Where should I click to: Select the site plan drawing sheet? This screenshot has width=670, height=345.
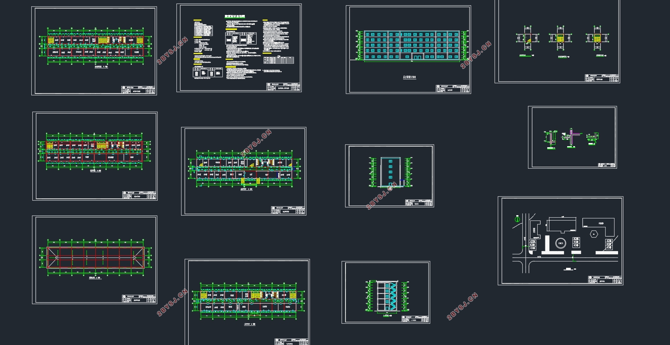[x=560, y=241]
